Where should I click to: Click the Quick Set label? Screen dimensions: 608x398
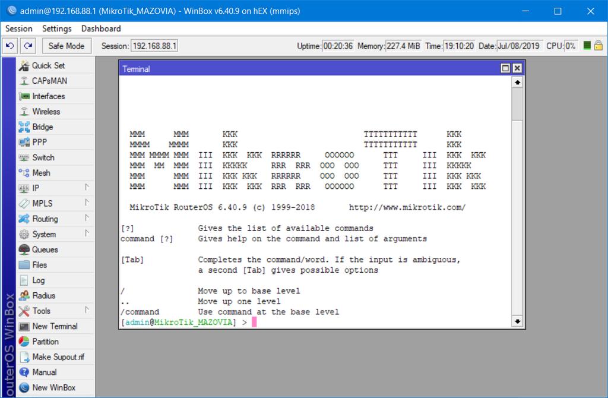point(48,65)
